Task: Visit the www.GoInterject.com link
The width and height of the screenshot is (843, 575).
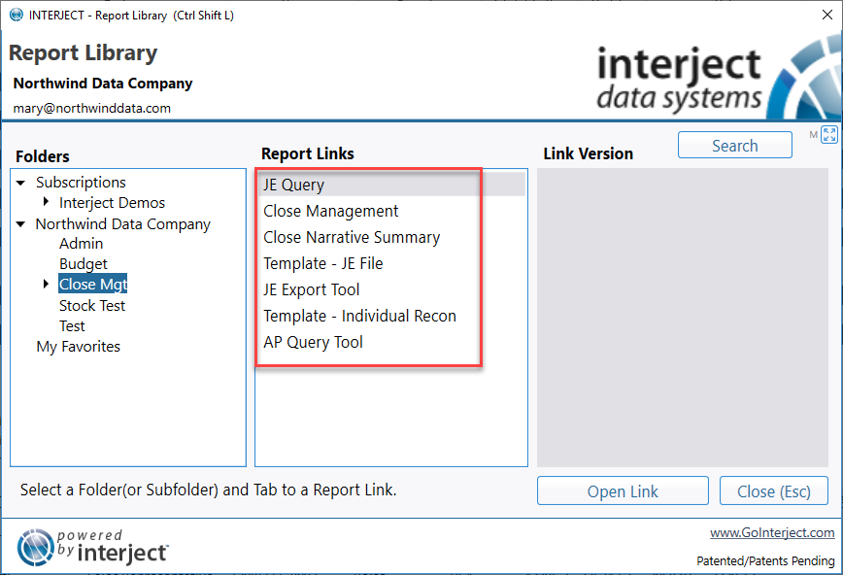Action: click(772, 532)
